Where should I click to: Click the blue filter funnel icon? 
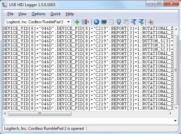[x=134, y=22]
